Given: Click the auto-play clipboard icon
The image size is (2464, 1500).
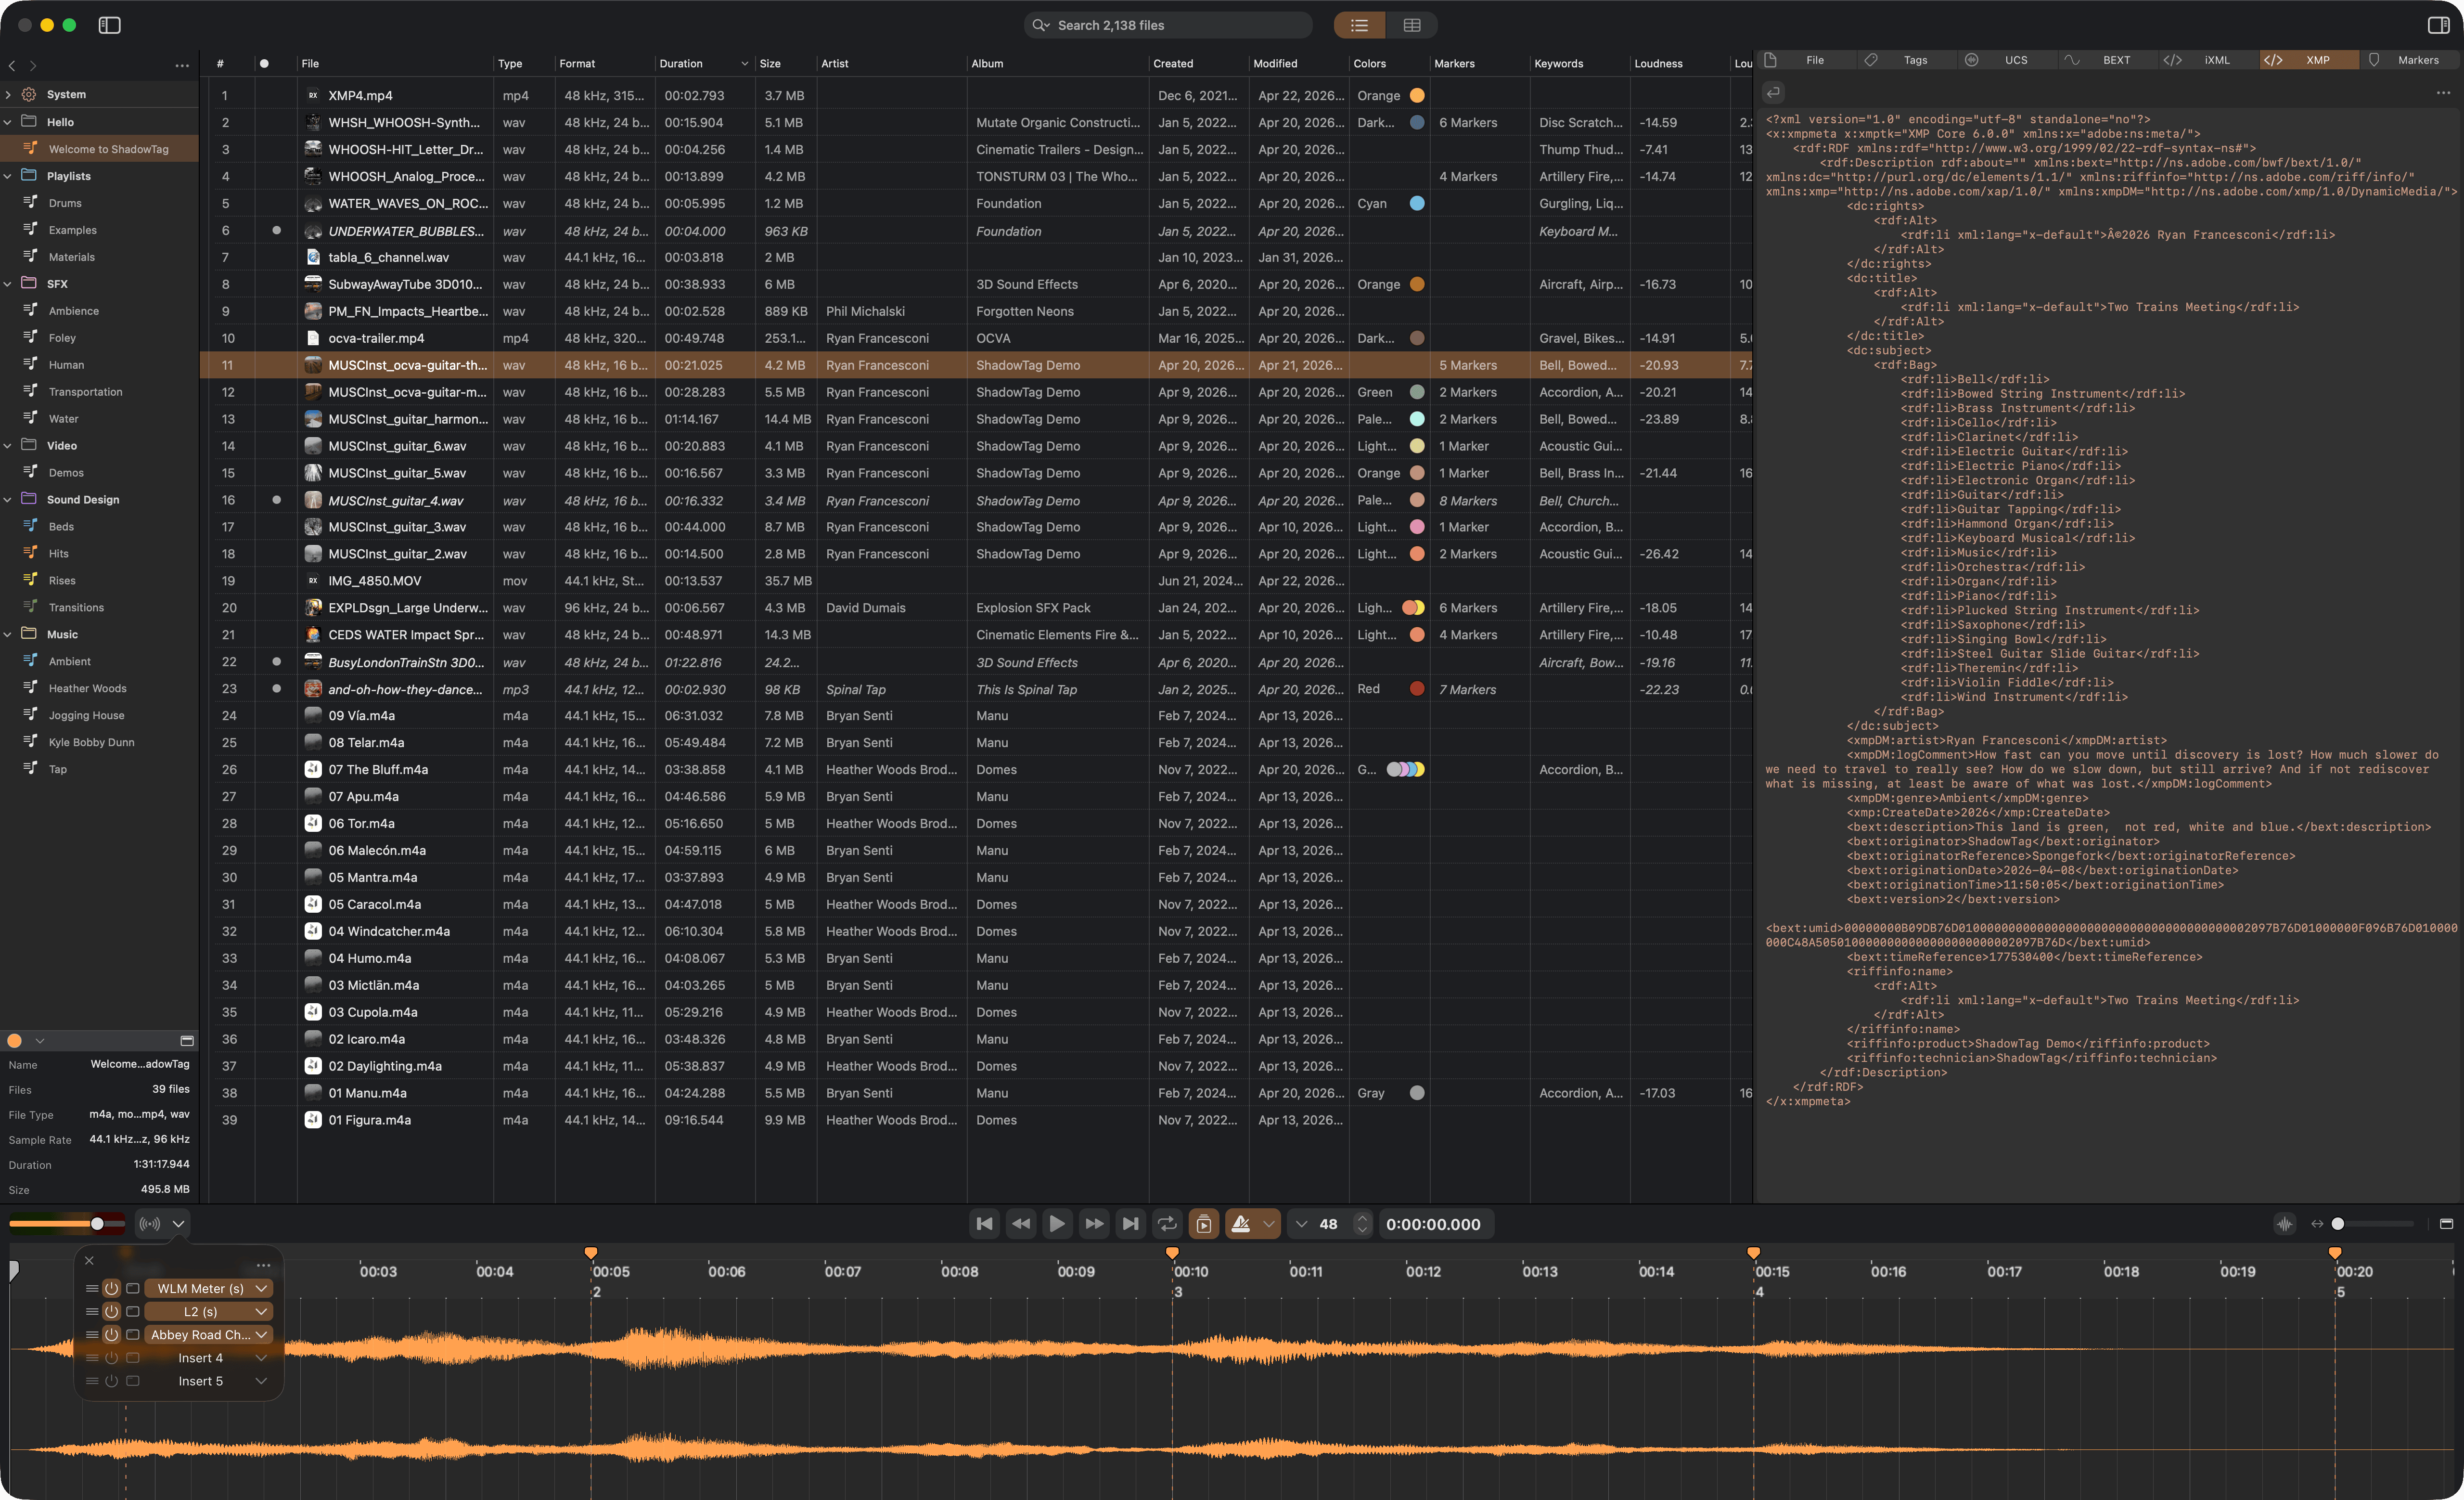Looking at the screenshot, I should point(1204,1224).
